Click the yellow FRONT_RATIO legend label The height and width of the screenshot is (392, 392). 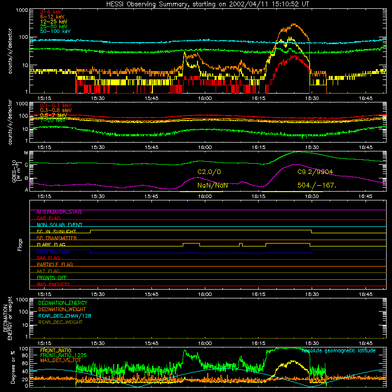(56, 351)
